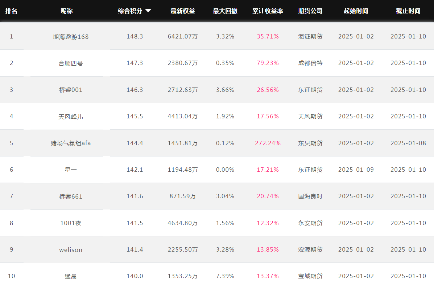Click the 排名 column header
Screen dimensions: 434x289
pyautogui.click(x=11, y=11)
